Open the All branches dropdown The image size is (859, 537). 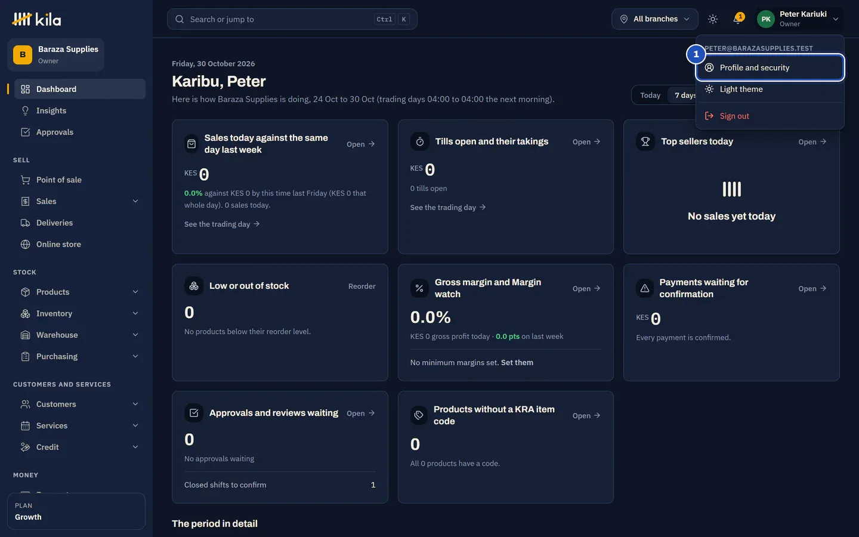click(654, 19)
